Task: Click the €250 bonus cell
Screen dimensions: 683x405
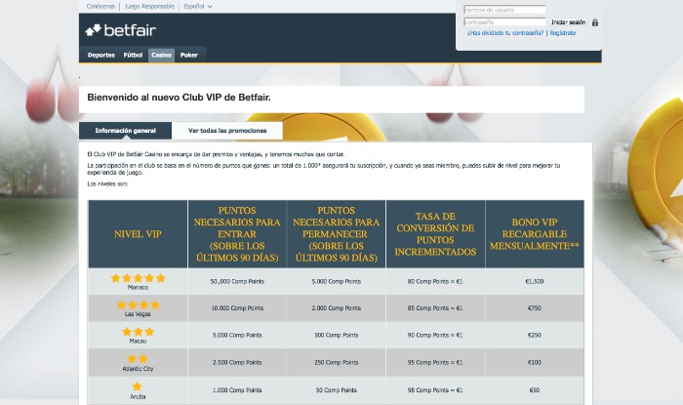Action: 535,335
